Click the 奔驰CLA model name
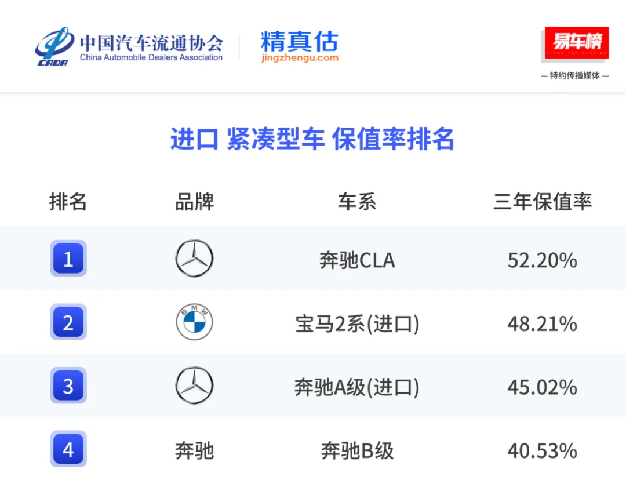The image size is (626, 480). 357,260
